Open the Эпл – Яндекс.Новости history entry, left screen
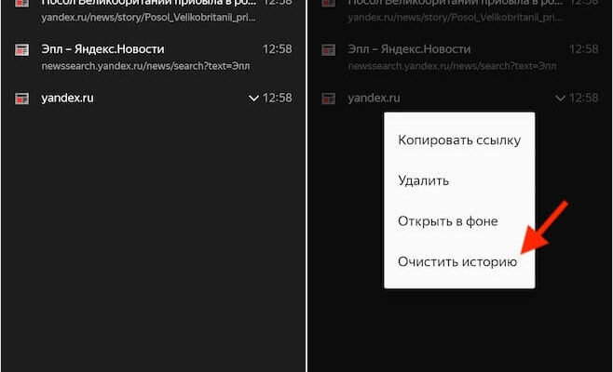The height and width of the screenshot is (372, 613). 102,48
